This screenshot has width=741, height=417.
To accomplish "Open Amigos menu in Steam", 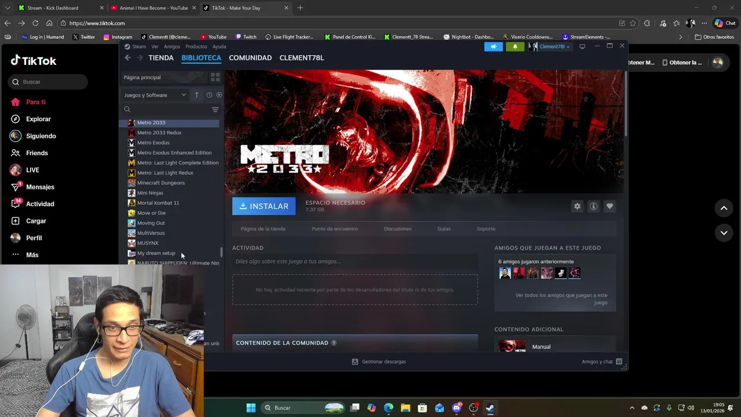I will [172, 47].
